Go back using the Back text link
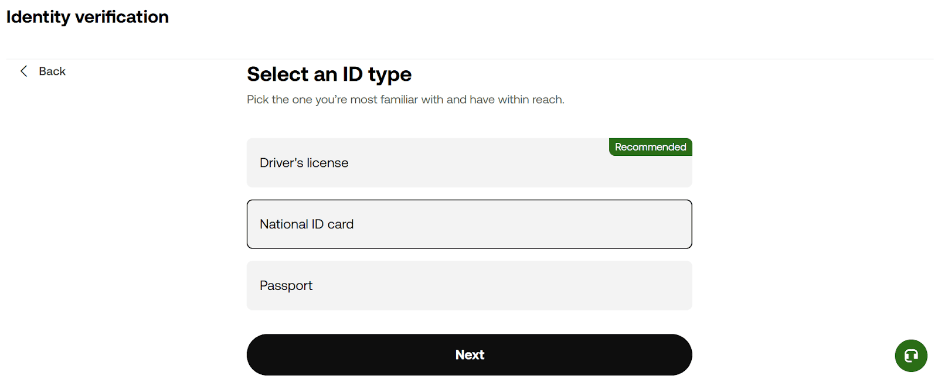 click(52, 71)
